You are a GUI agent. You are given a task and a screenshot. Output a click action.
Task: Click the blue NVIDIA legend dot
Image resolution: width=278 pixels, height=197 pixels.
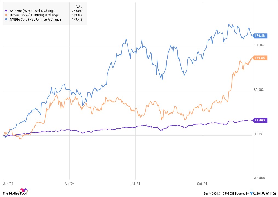tap(6, 19)
